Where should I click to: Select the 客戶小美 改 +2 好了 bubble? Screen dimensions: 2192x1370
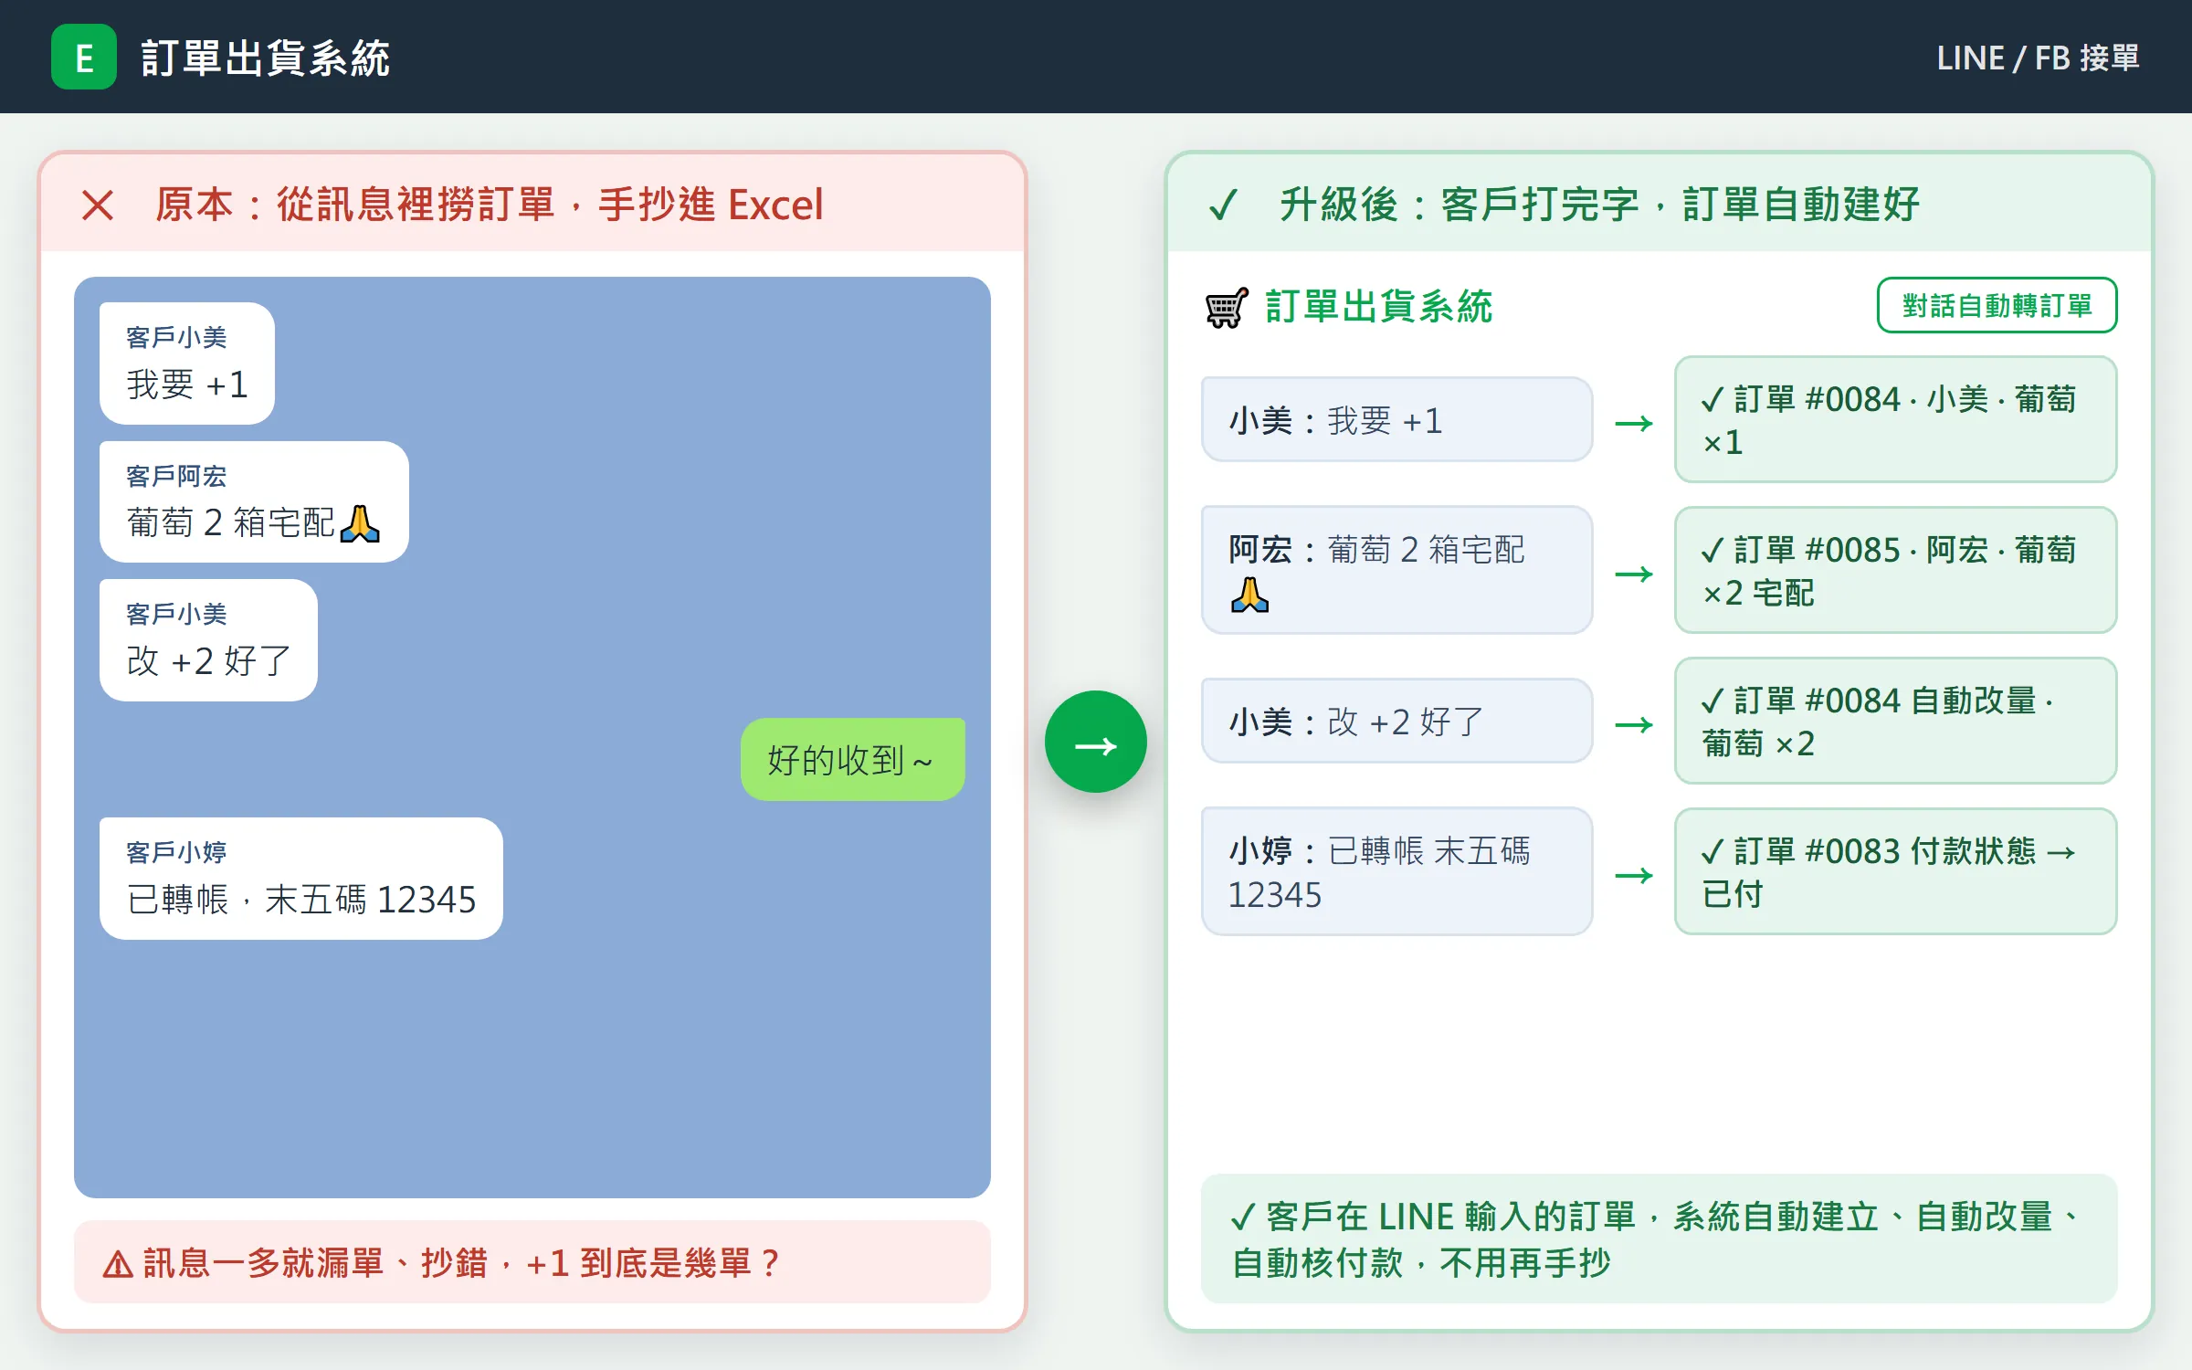tap(208, 640)
